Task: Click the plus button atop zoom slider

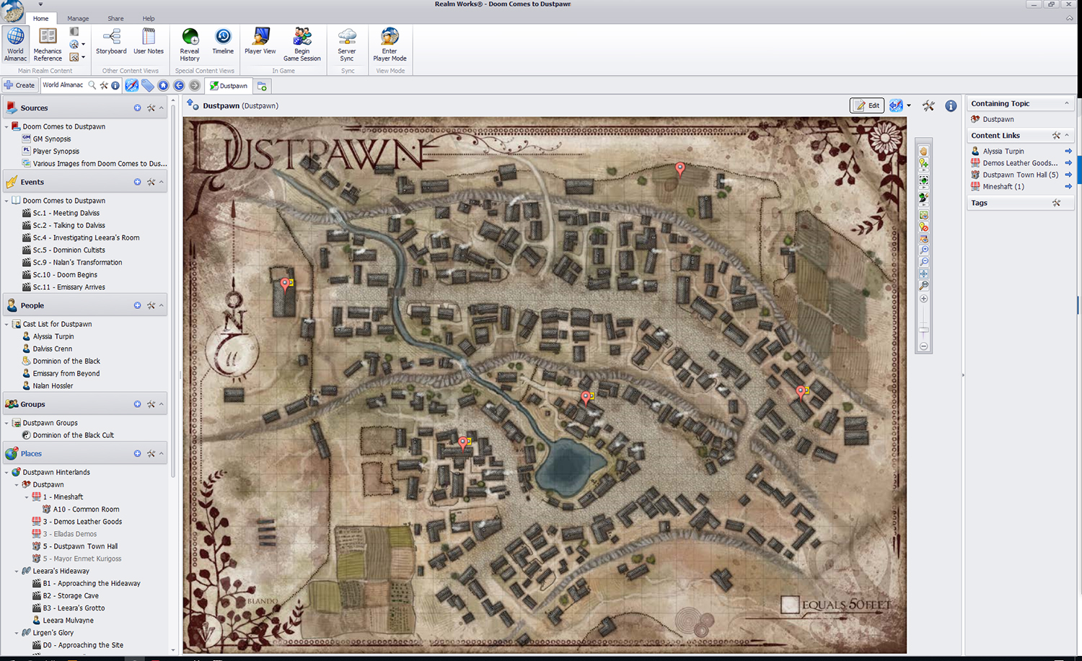Action: [923, 299]
